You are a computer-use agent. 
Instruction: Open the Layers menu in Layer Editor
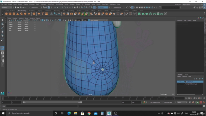pos(179,77)
